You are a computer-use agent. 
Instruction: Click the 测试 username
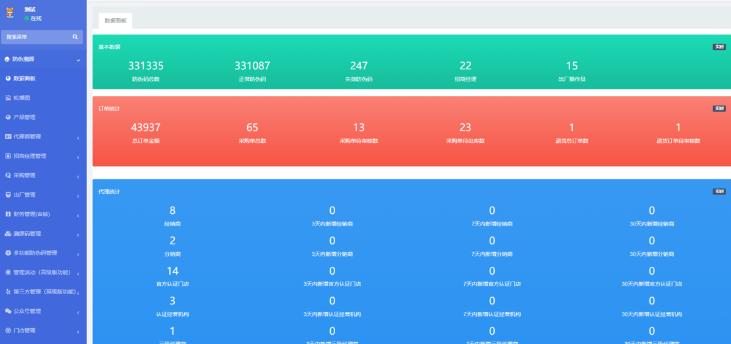tap(29, 10)
